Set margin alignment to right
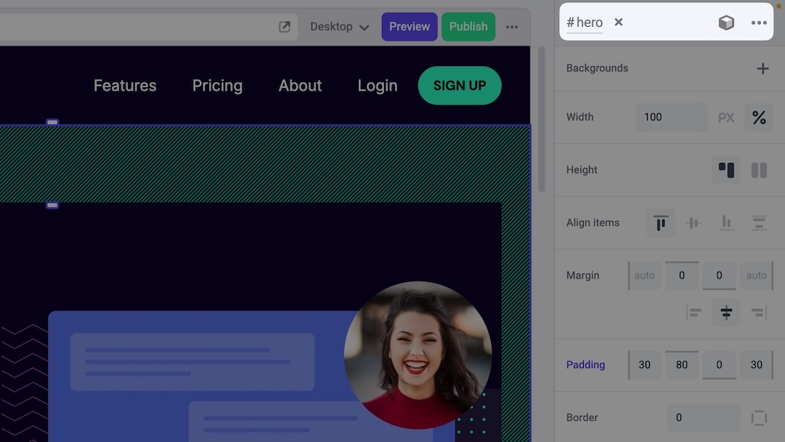The width and height of the screenshot is (785, 442). tap(759, 313)
